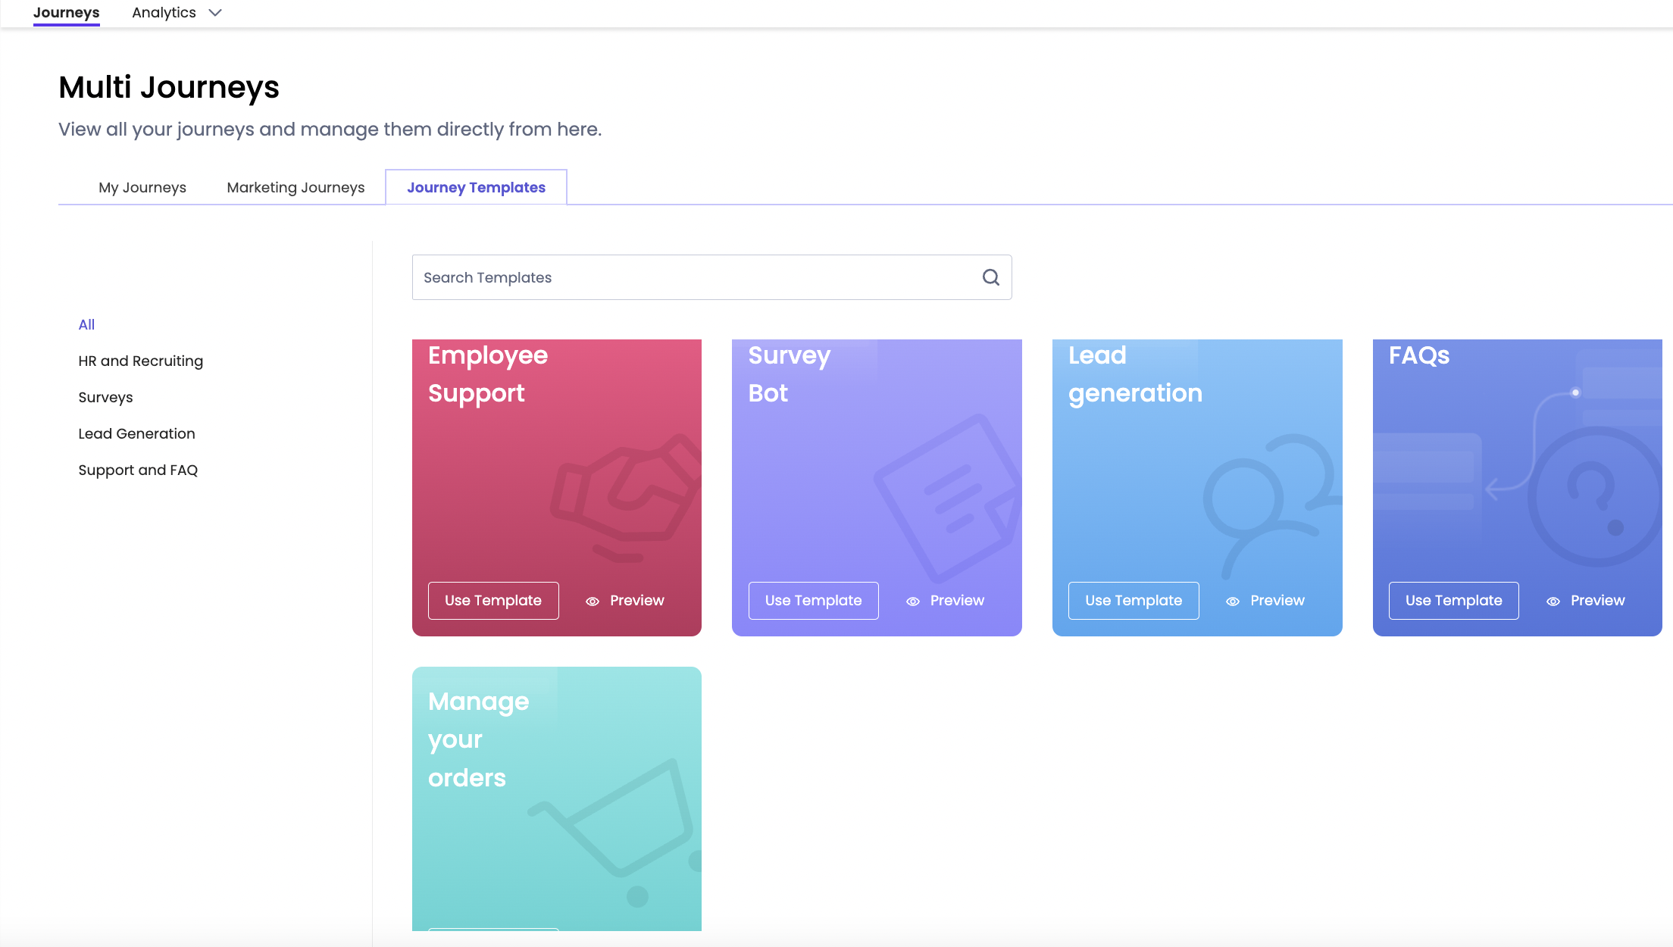Filter by Lead Generation category
The image size is (1673, 947).
(136, 433)
